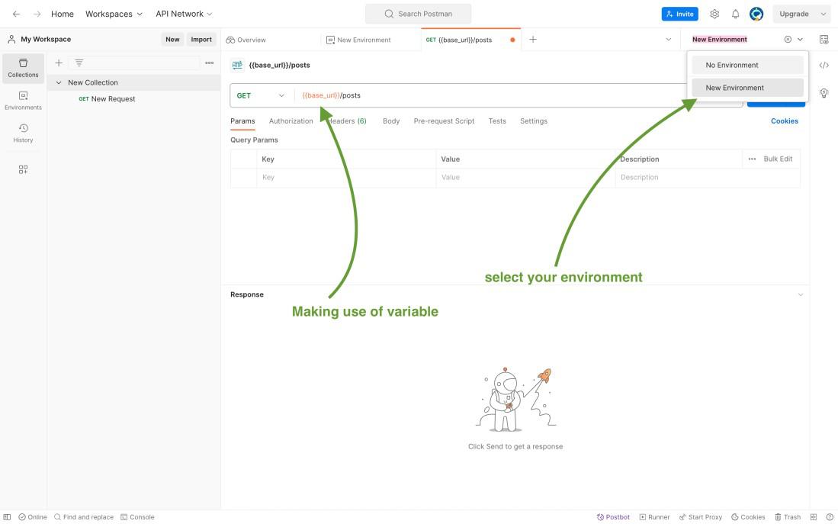This screenshot has width=838, height=524.
Task: Open the API Network dropdown
Action: 184,14
